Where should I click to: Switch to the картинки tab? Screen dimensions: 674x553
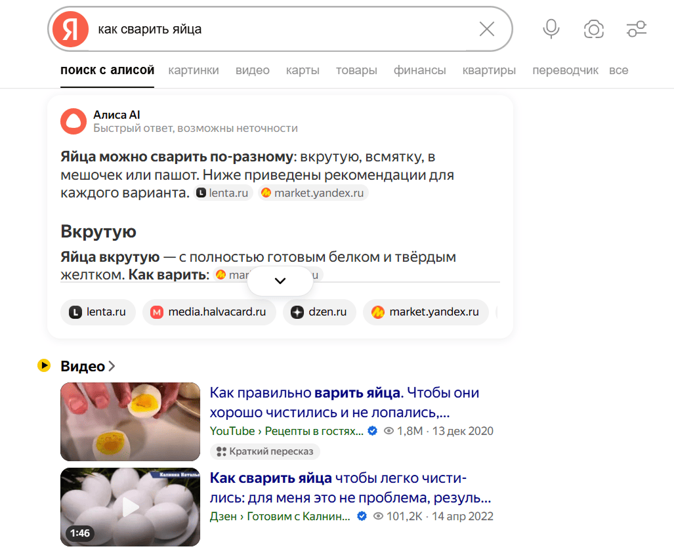[194, 70]
